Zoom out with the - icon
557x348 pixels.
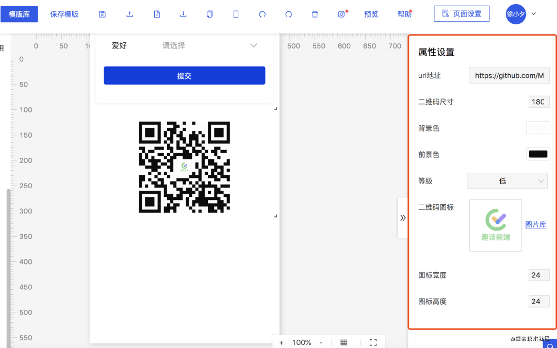coord(321,343)
